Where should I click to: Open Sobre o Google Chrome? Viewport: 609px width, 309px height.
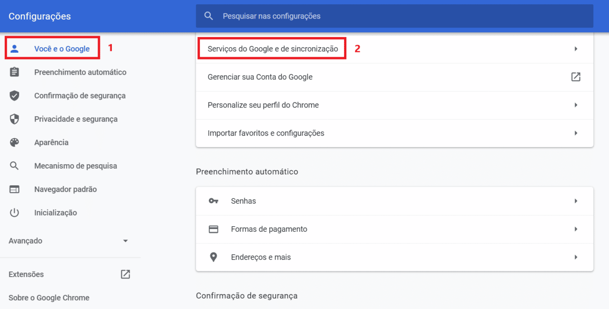pos(49,298)
